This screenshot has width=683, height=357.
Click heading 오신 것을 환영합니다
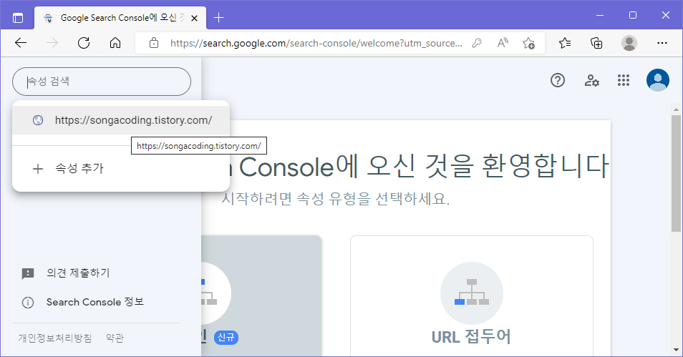488,166
